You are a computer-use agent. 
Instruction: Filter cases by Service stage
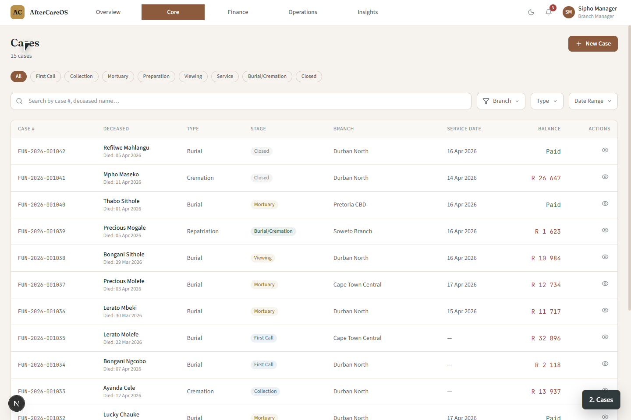225,76
